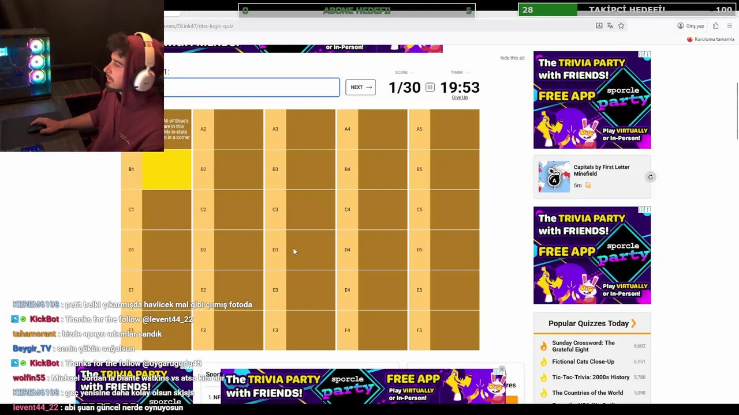This screenshot has width=739, height=415.
Task: Select grid cell A5
Action: click(x=444, y=129)
